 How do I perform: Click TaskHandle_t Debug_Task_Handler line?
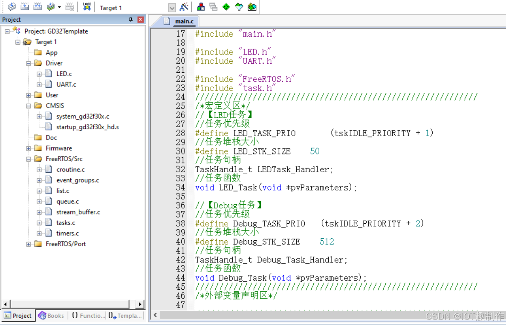[x=271, y=259]
